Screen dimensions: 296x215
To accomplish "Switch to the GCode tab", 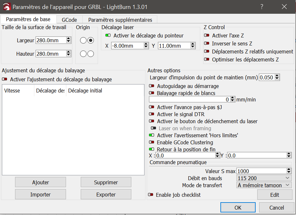I will pyautogui.click(x=69, y=20).
